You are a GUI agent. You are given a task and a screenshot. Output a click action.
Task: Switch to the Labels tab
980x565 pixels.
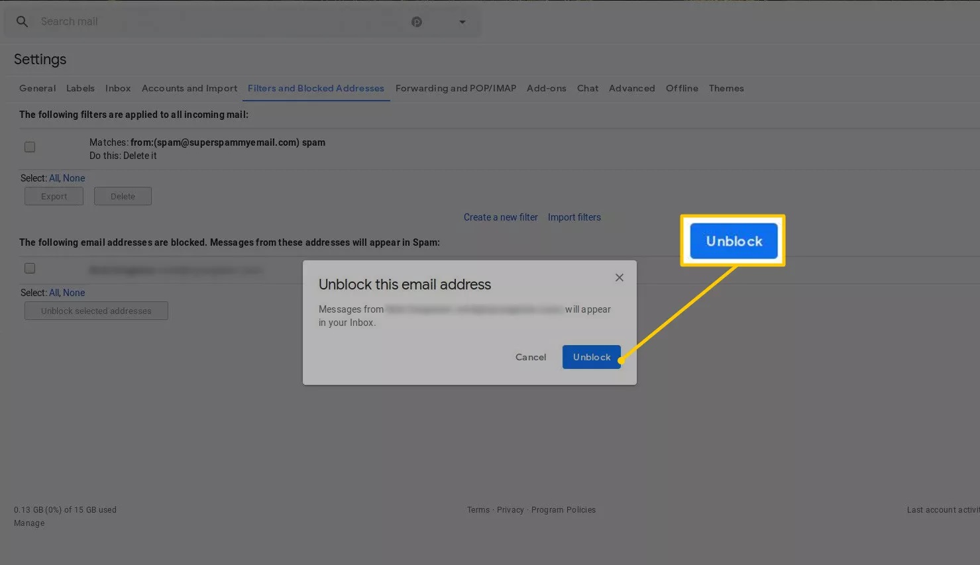point(80,88)
